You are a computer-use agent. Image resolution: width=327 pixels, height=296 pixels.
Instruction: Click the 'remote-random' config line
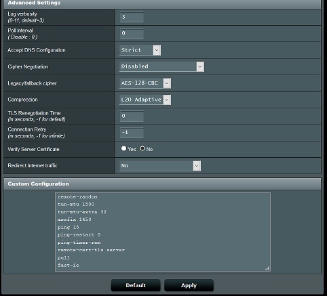pyautogui.click(x=77, y=197)
